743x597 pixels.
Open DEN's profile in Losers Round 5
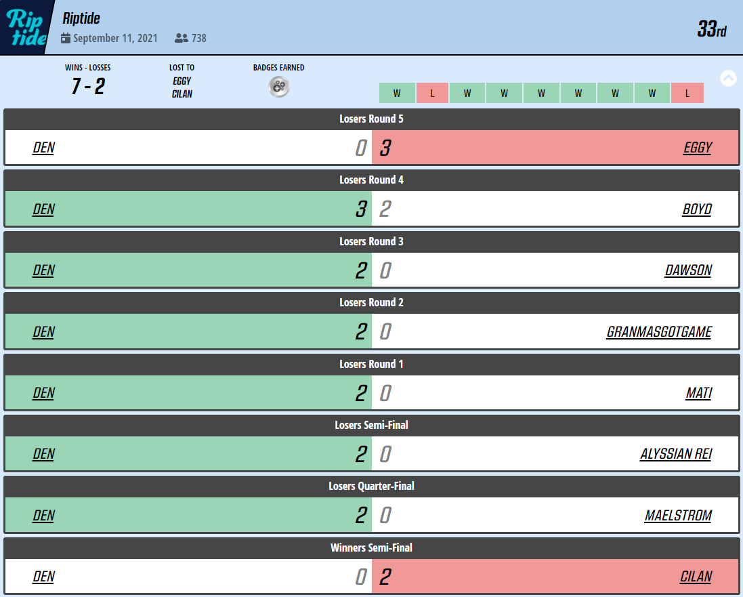(43, 147)
